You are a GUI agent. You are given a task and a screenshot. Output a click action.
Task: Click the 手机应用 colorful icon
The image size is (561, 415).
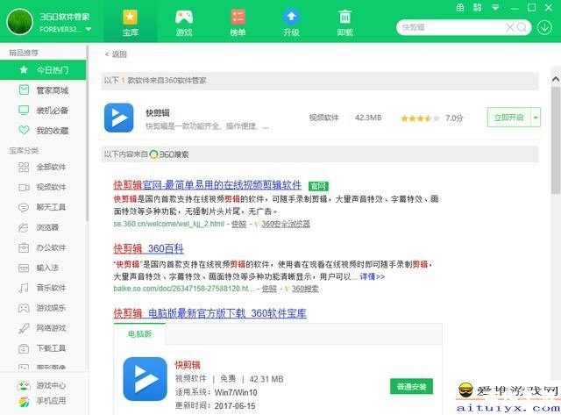click(x=24, y=401)
